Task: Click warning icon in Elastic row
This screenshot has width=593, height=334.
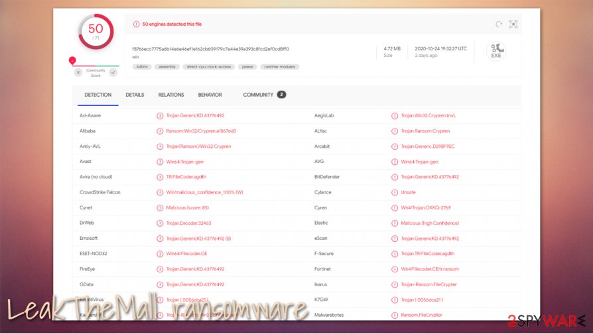Action: [x=395, y=223]
